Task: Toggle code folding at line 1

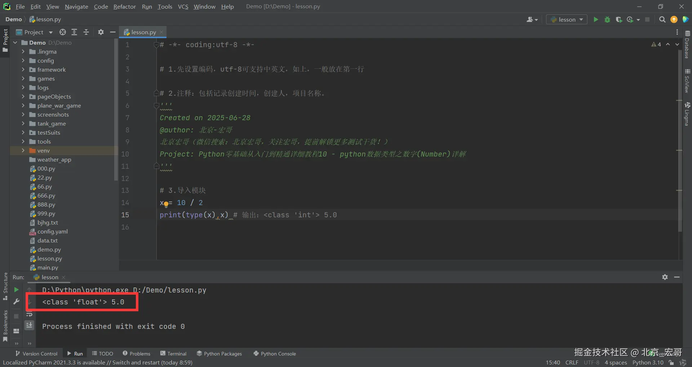Action: (156, 45)
